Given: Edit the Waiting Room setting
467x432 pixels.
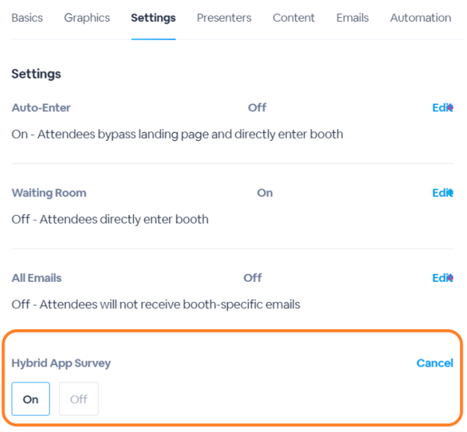Looking at the screenshot, I should click(443, 193).
